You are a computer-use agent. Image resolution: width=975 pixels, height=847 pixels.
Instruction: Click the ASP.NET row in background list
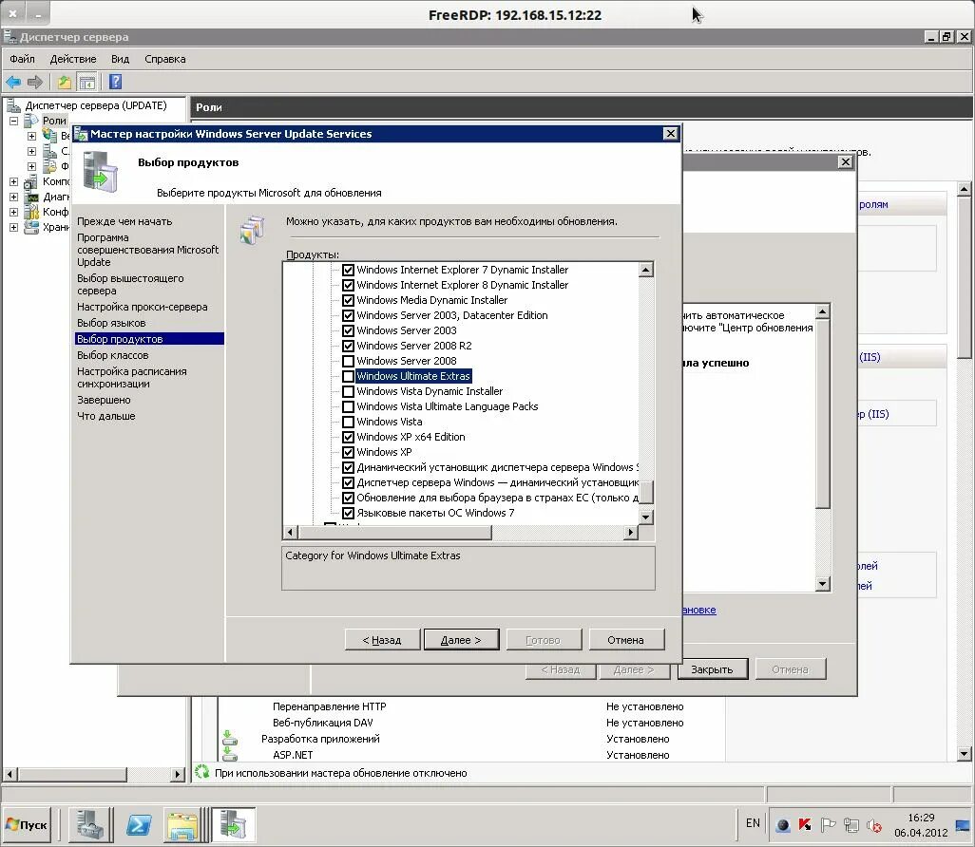472,755
